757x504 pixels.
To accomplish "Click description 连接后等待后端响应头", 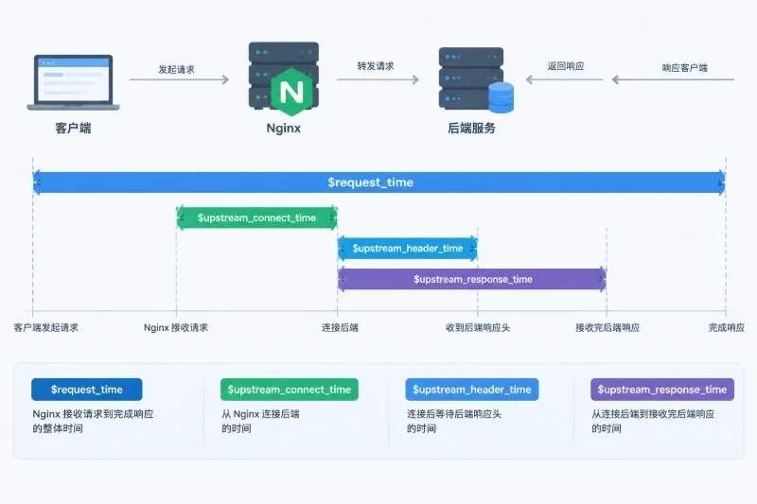I will (x=454, y=414).
